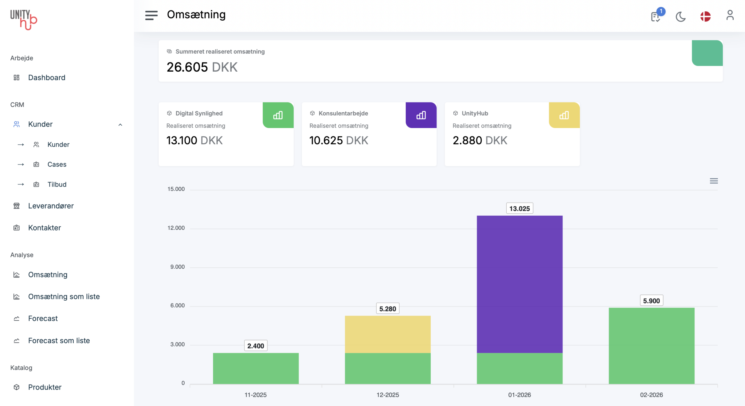745x406 pixels.
Task: Click the green chart icon on Digital Synlighed
Action: tap(278, 115)
